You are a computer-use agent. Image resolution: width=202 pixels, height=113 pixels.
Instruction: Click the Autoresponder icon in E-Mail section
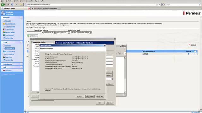coord(4,54)
